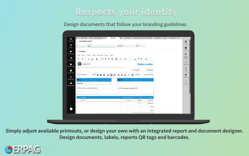The width and height of the screenshot is (249, 156).
Task: Open Favorites in the sidebar
Action: tap(71, 40)
